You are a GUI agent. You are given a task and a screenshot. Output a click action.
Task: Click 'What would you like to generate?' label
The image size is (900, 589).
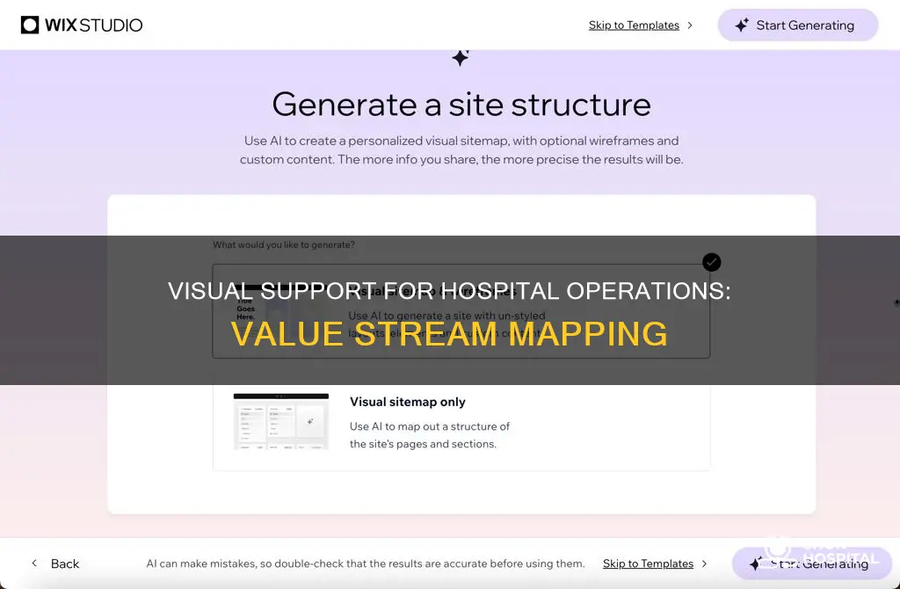pyautogui.click(x=284, y=244)
